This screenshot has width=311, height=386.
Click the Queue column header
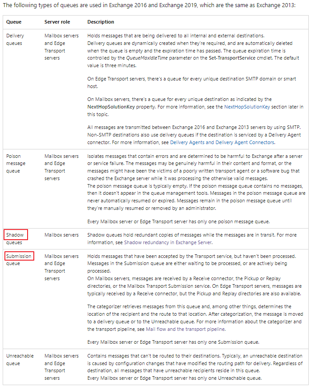click(14, 22)
